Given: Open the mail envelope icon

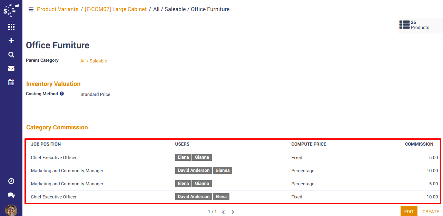Looking at the screenshot, I should [11, 68].
